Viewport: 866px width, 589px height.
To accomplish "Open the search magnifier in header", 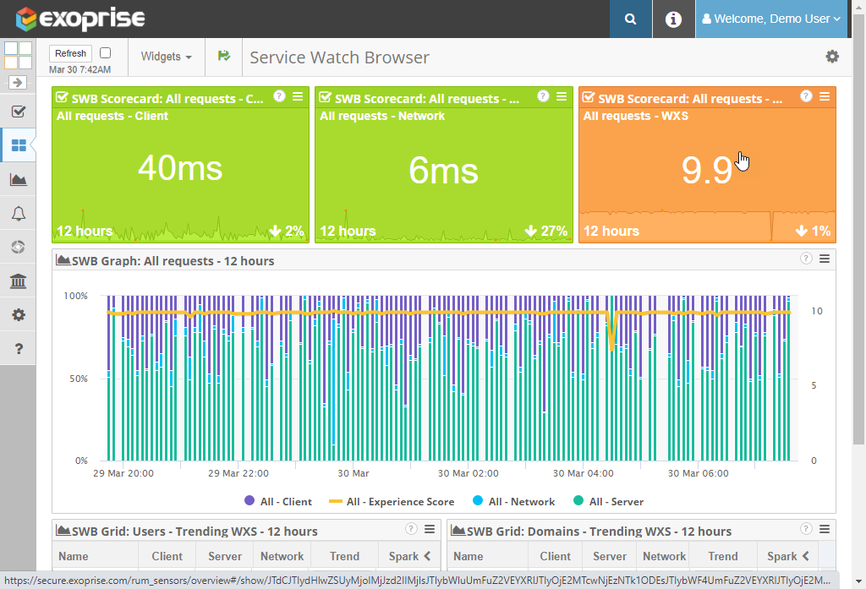I will (x=630, y=19).
